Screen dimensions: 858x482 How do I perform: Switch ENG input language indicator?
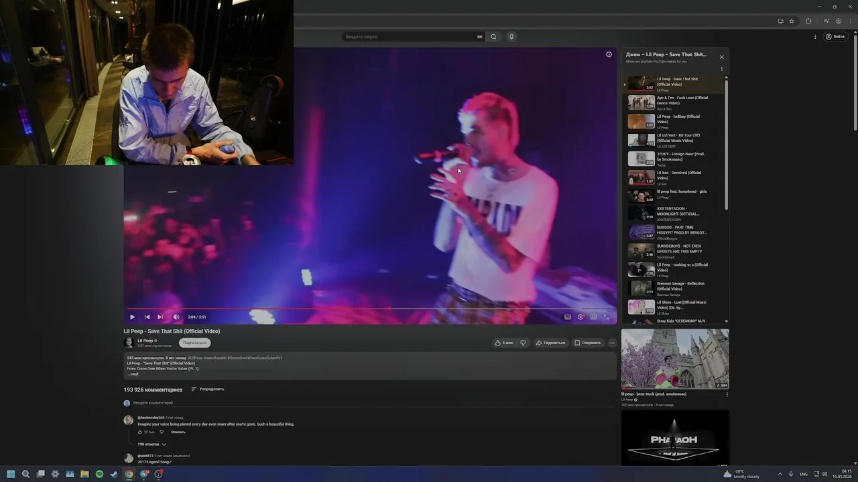click(x=804, y=474)
